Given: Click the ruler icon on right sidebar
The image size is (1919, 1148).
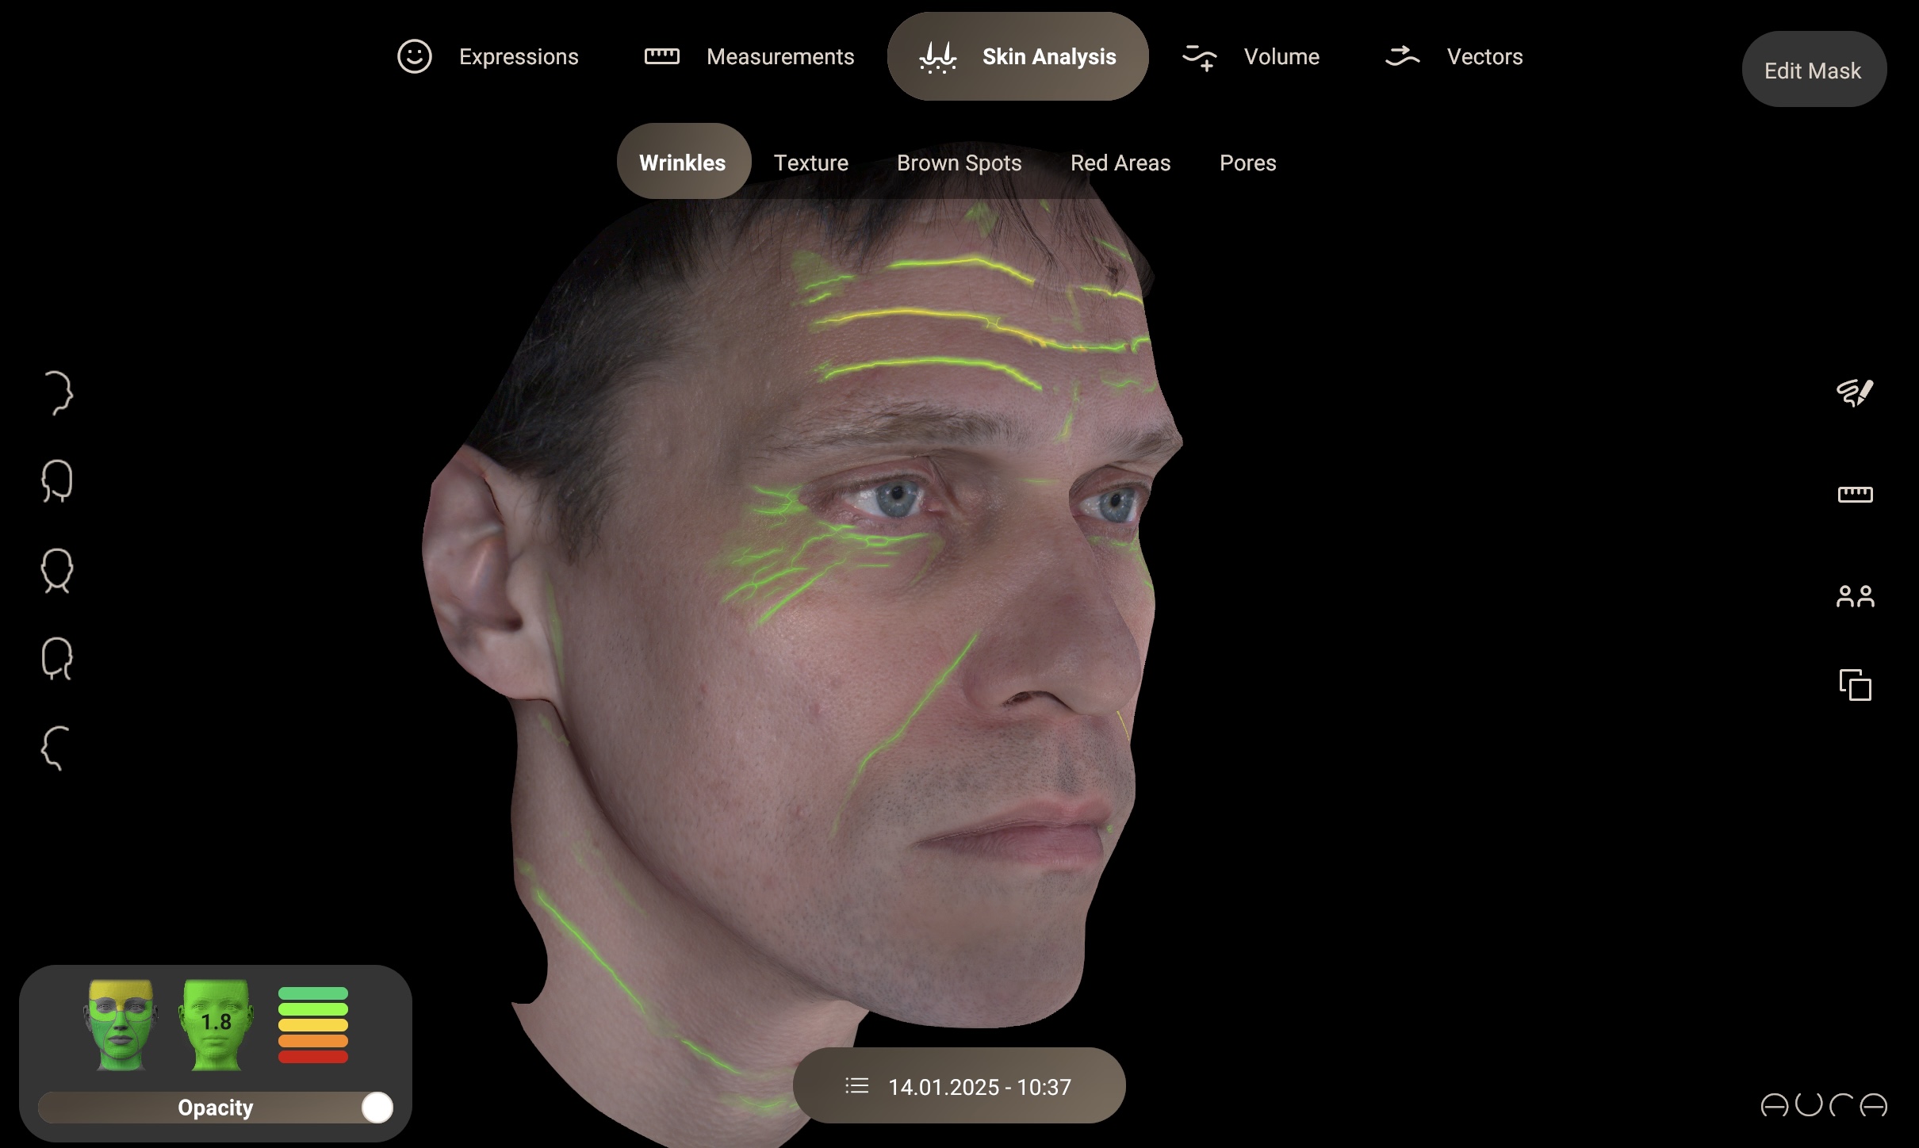Looking at the screenshot, I should 1855,495.
